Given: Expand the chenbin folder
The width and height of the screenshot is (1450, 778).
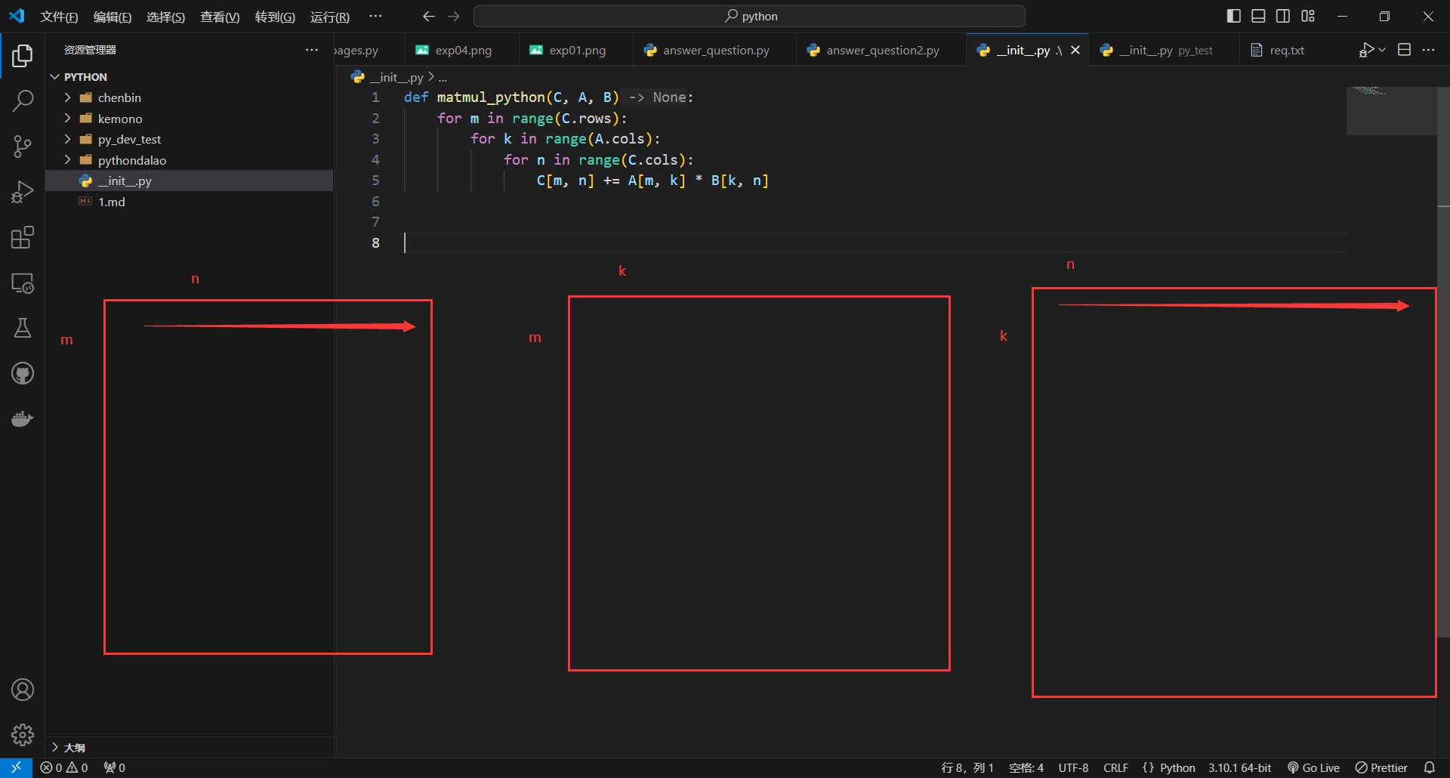Looking at the screenshot, I should 119,97.
